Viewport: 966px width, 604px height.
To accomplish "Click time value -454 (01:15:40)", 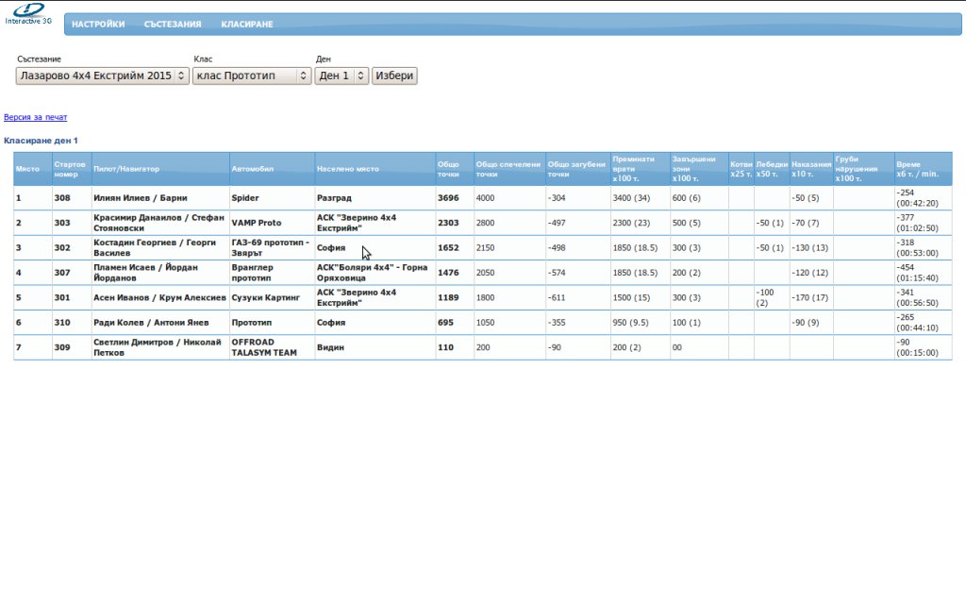I will [x=917, y=273].
